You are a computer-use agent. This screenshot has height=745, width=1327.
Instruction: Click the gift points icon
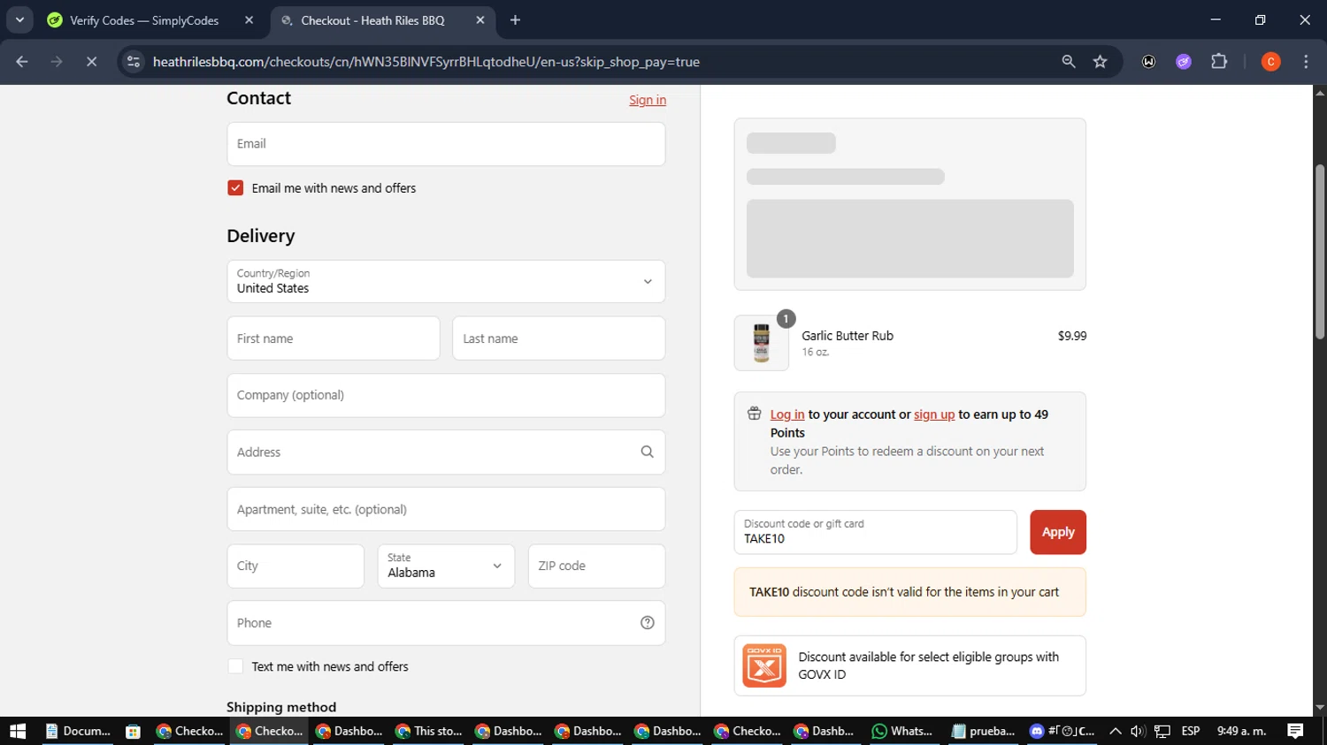click(754, 414)
